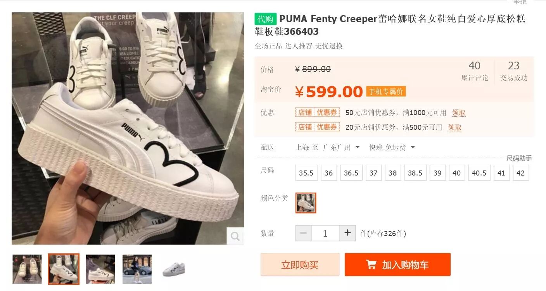
Task: Click the green 代购 badge
Action: click(265, 19)
